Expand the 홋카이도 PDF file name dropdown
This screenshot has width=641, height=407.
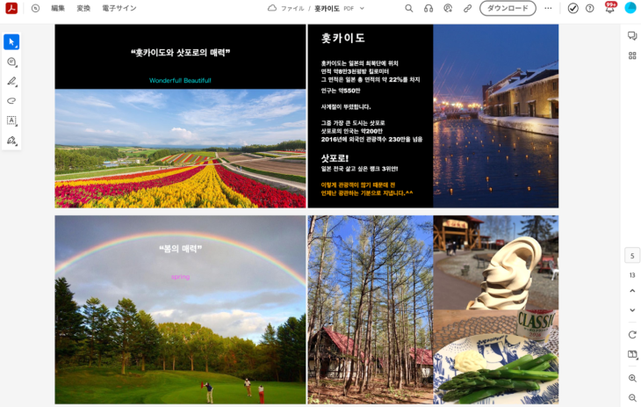(362, 8)
